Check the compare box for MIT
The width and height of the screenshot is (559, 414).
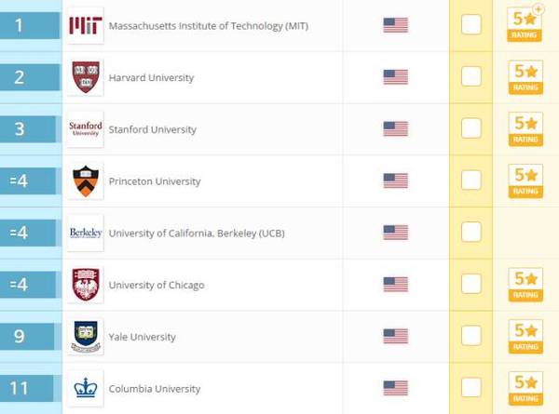click(471, 25)
